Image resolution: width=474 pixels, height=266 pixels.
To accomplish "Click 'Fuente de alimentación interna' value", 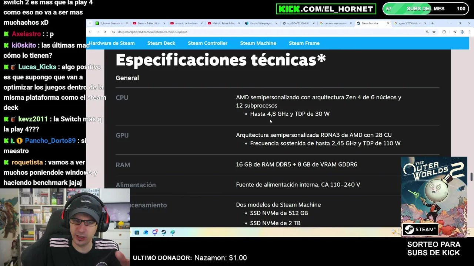I will click(298, 184).
